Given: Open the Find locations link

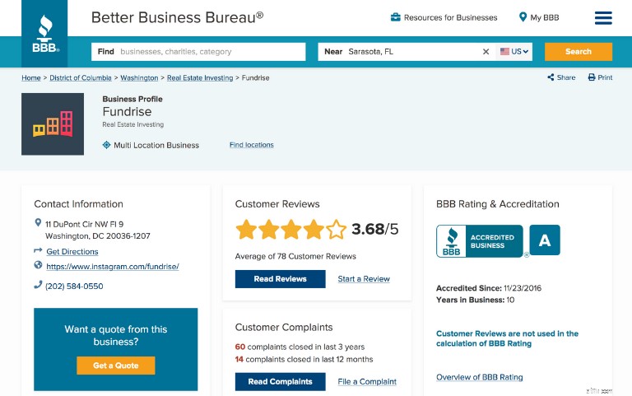Looking at the screenshot, I should click(x=252, y=145).
